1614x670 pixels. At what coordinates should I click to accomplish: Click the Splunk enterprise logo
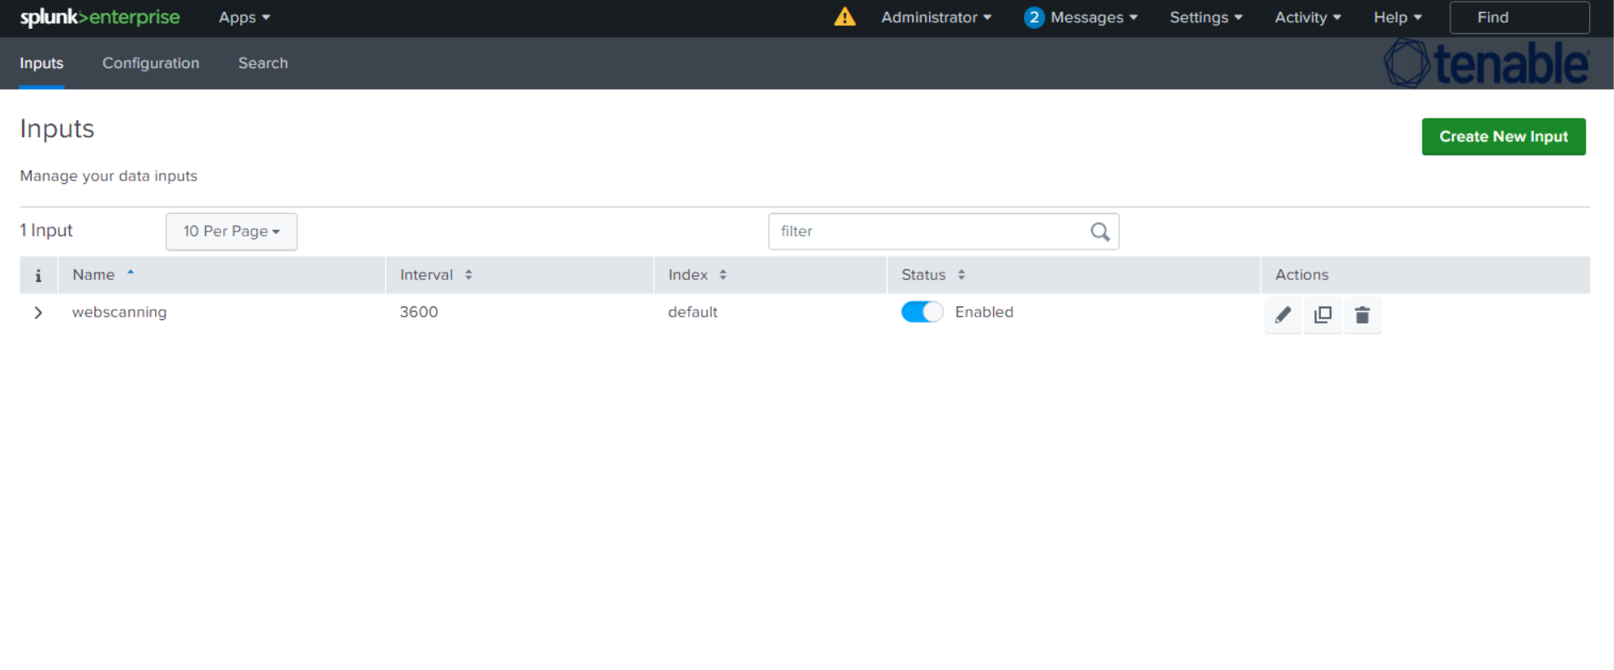tap(100, 17)
